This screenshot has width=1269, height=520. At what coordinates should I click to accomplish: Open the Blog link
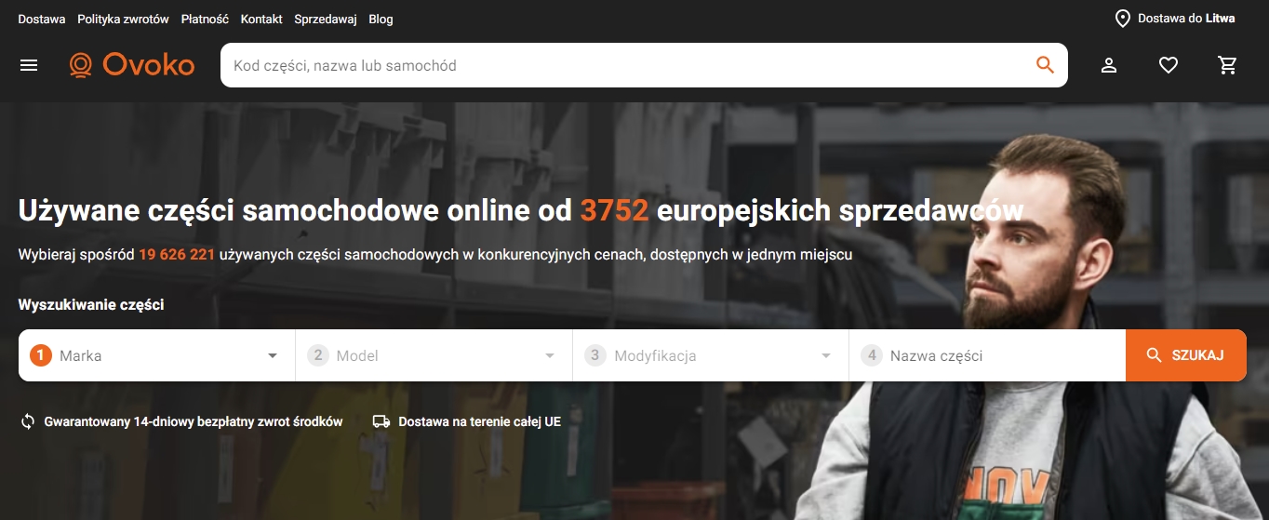[x=381, y=19]
